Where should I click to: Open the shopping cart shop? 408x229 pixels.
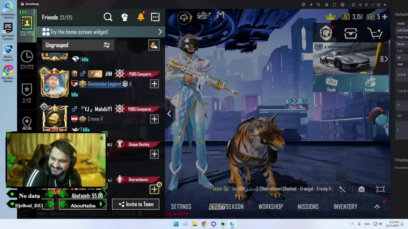pyautogui.click(x=375, y=33)
